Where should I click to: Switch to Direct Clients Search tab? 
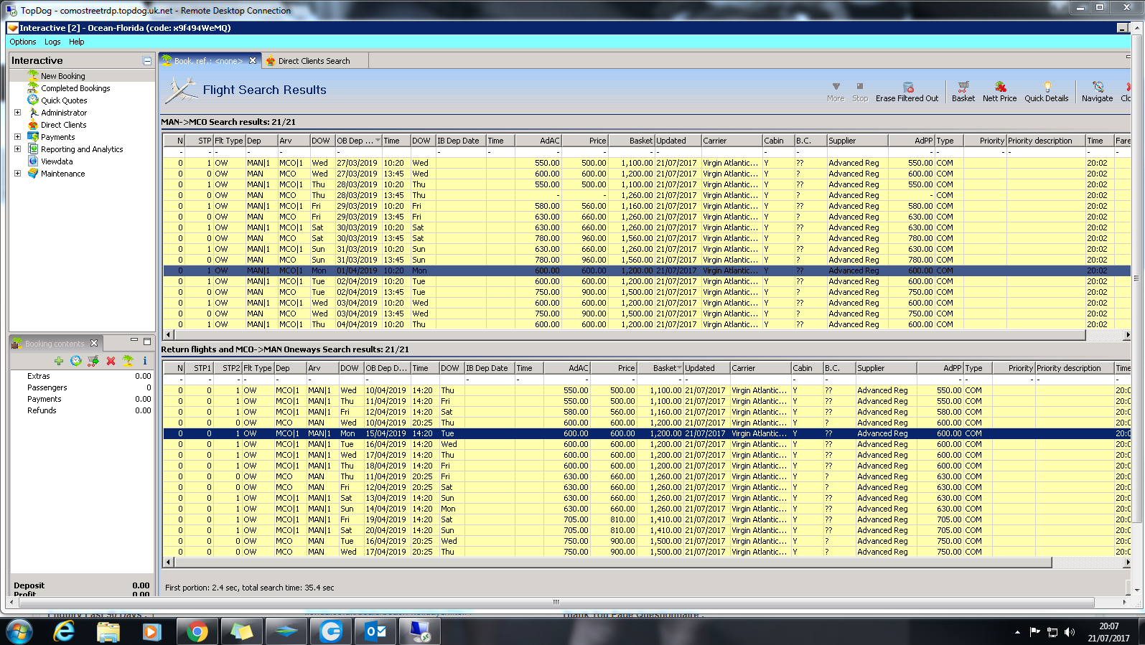pyautogui.click(x=314, y=61)
